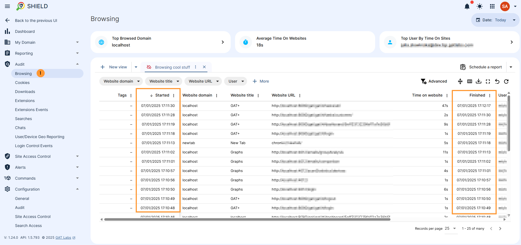Open the hamburger navigation menu

[x=7, y=6]
